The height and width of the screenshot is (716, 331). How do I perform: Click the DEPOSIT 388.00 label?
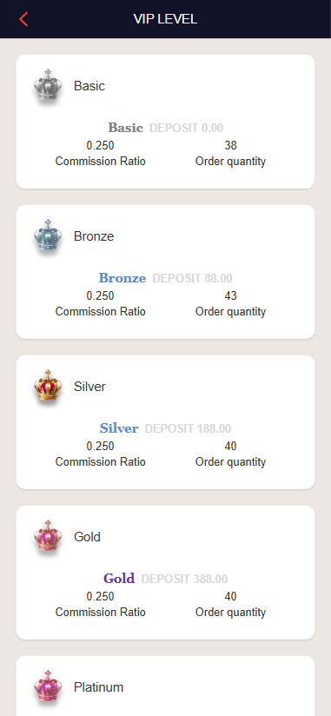click(184, 579)
